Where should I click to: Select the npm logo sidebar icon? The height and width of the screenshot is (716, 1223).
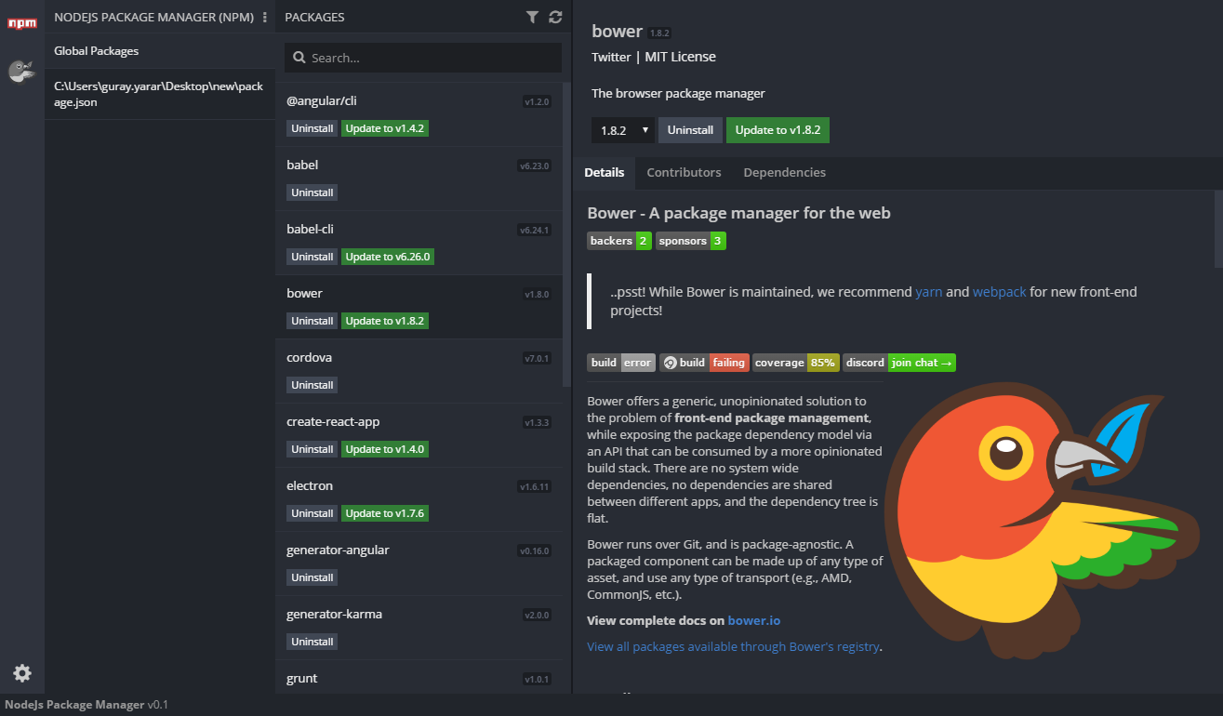click(21, 22)
